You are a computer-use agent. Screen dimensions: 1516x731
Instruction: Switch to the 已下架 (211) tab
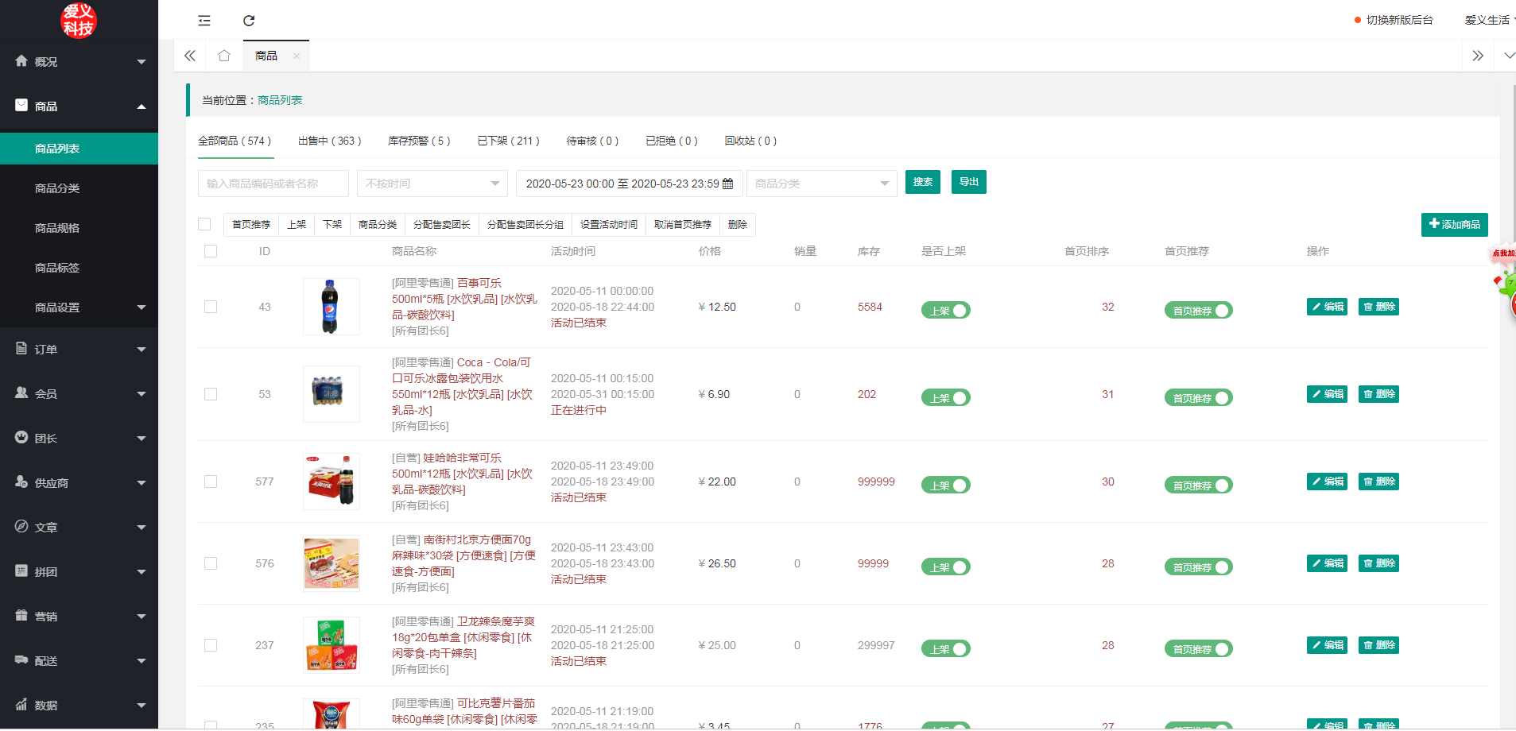click(508, 141)
